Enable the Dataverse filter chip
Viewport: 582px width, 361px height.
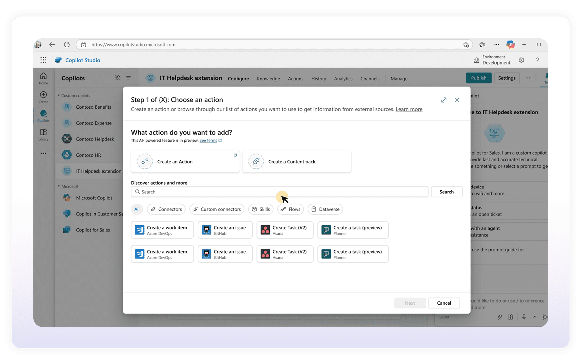pos(325,209)
